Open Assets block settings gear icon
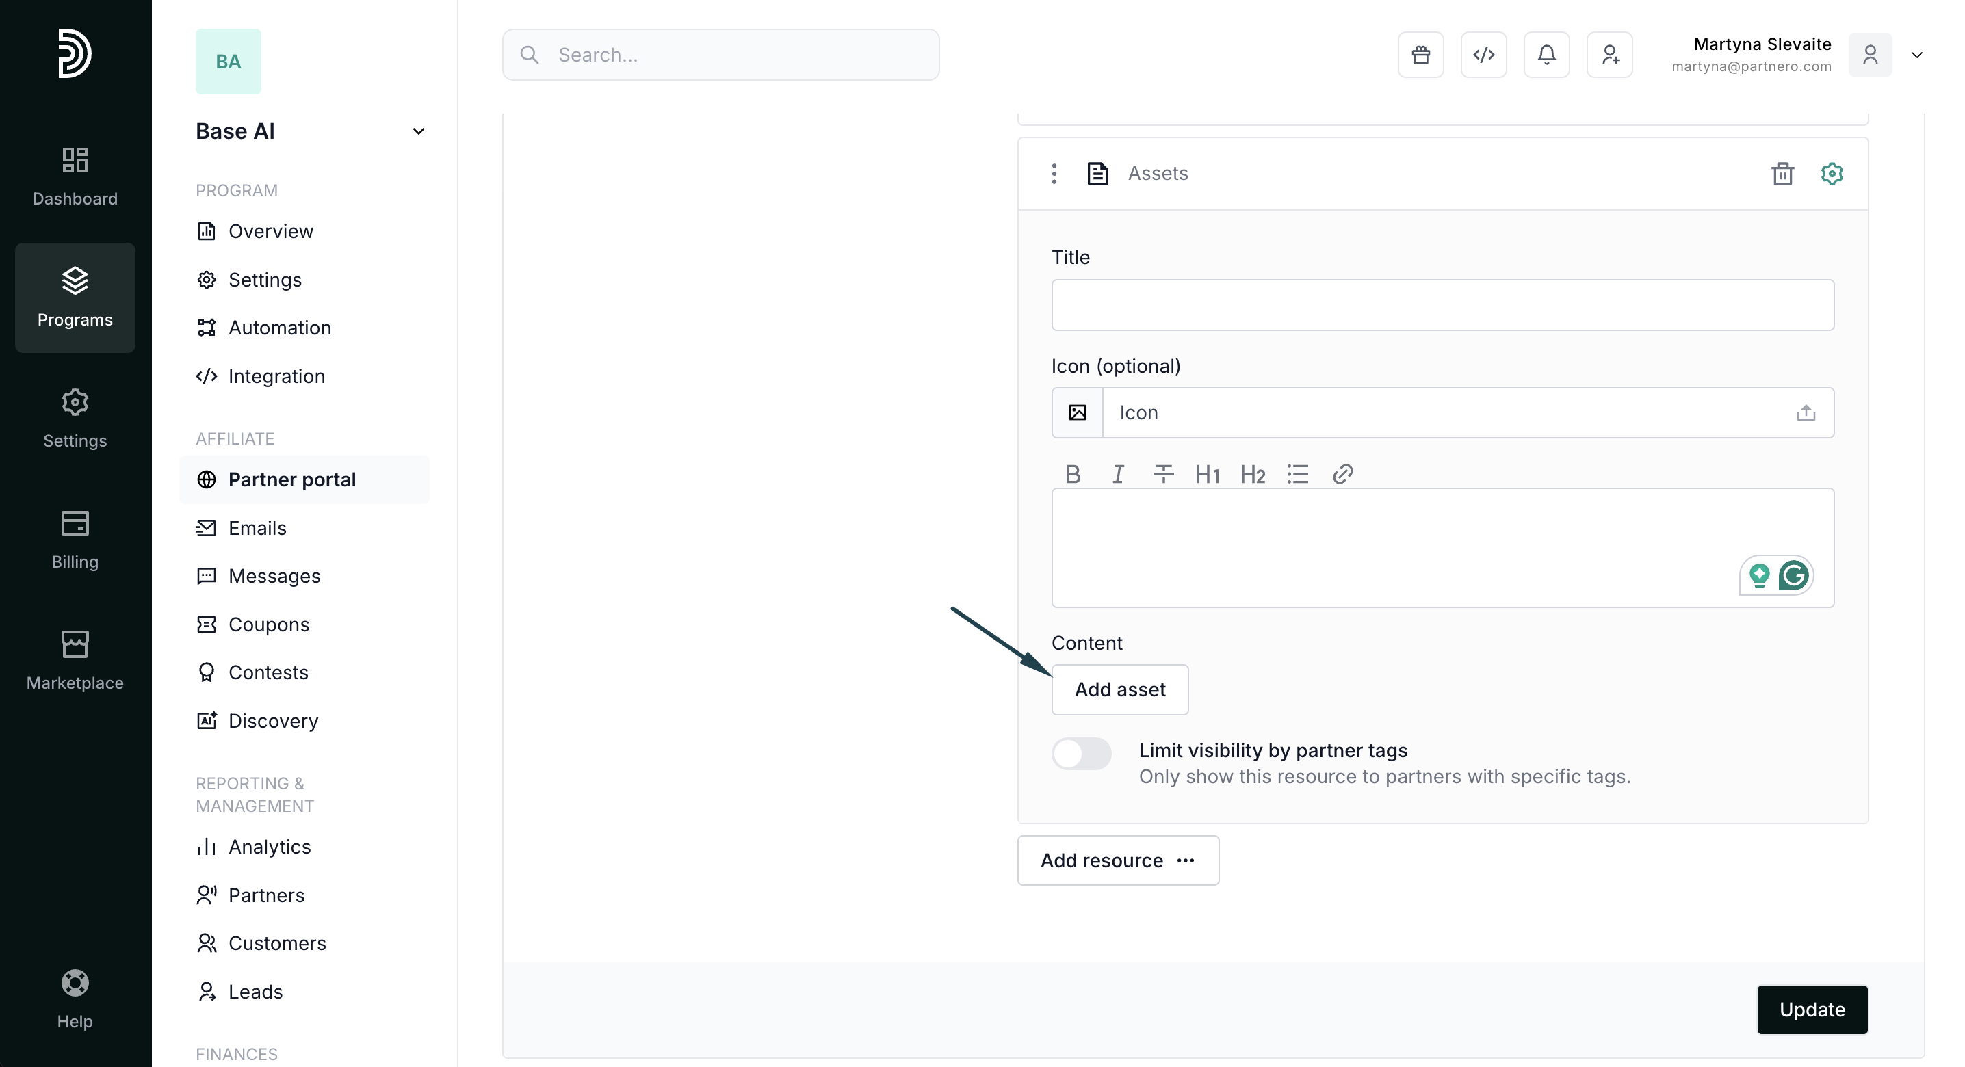Viewport: 1965px width, 1067px height. point(1832,174)
